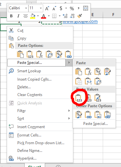121x167 pixels.
Task: Choose Picture paste icon in submenu
Action: 98,114
